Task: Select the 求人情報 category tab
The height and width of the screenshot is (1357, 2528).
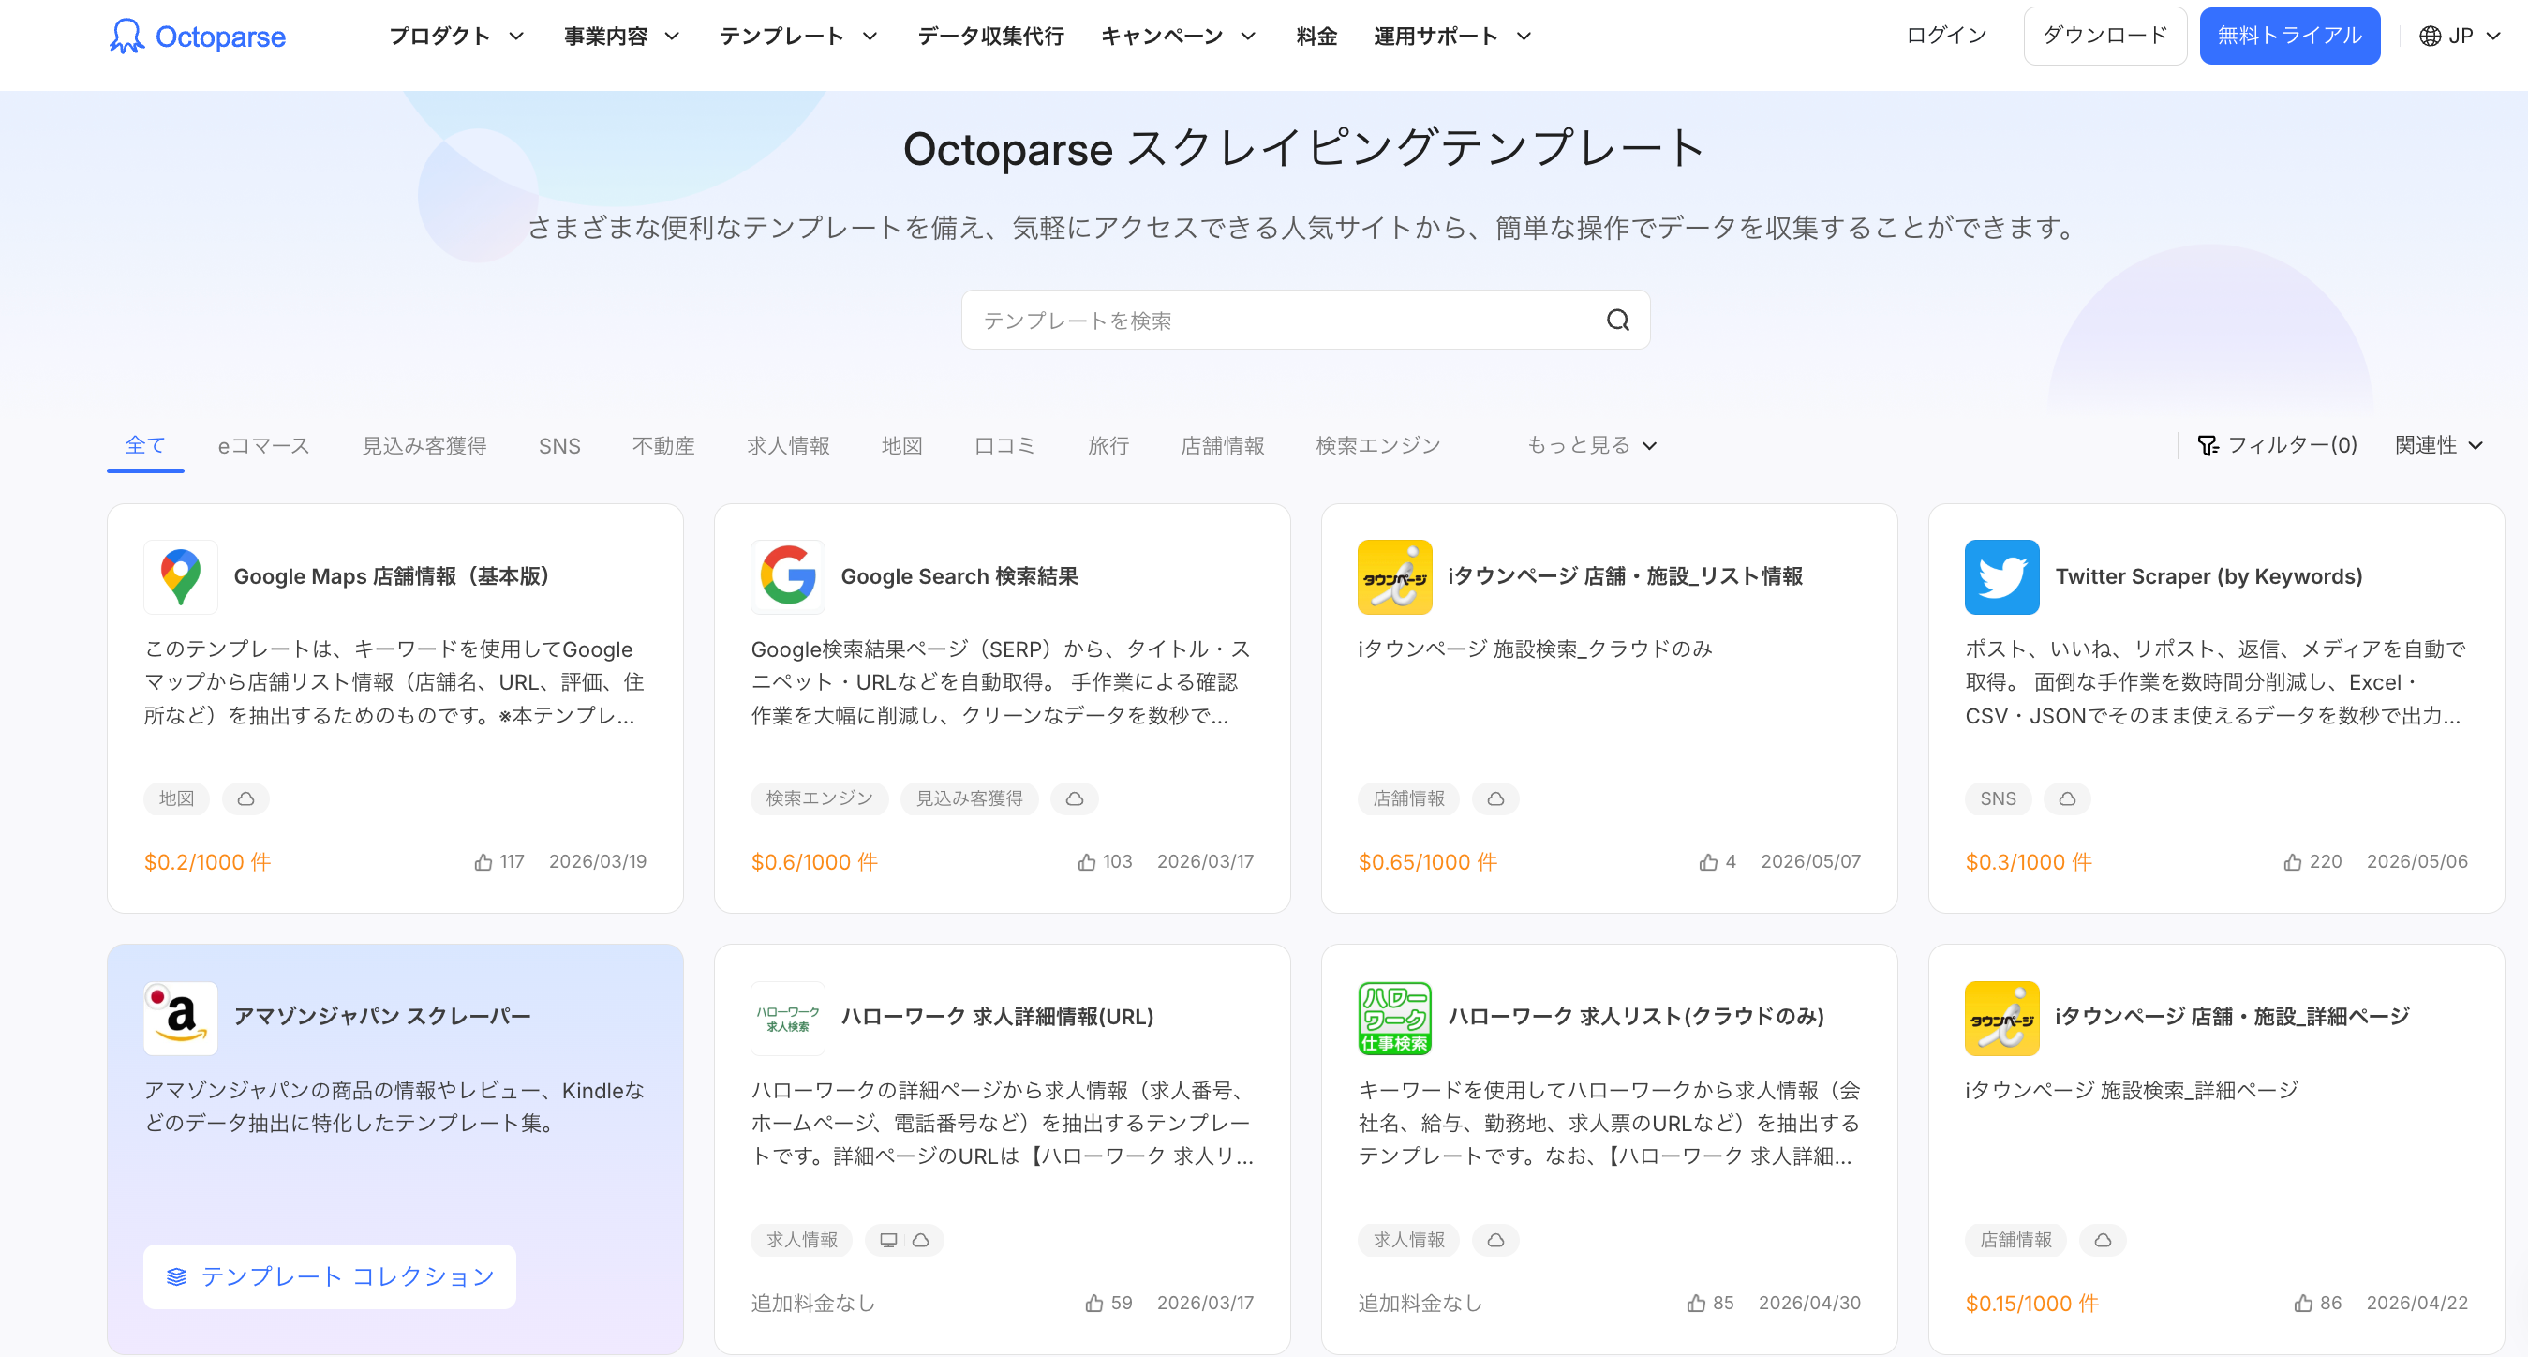Action: [788, 445]
